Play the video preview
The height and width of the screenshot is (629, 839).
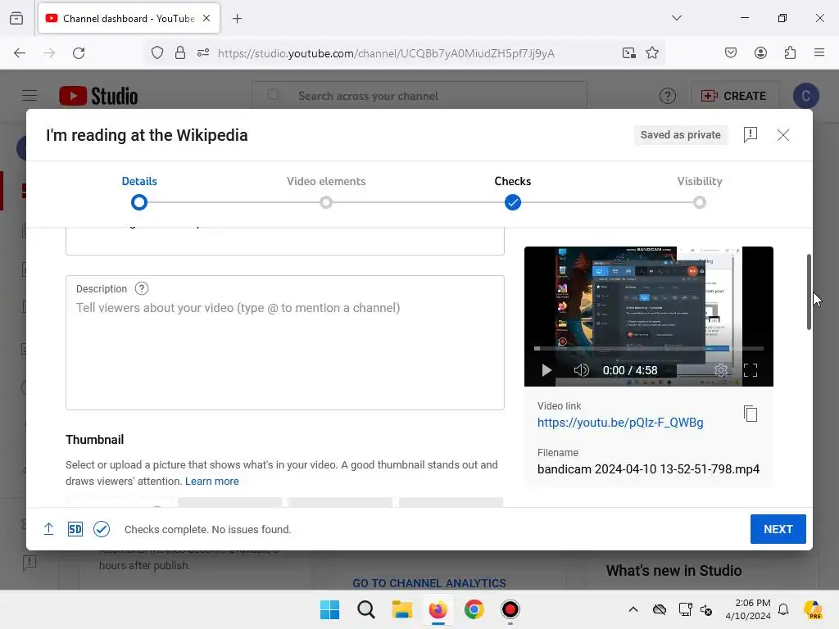click(x=546, y=370)
